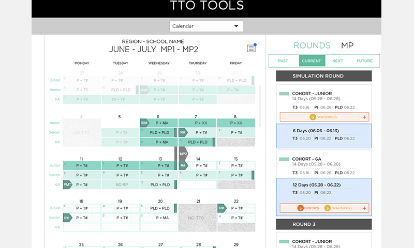This screenshot has height=248, width=414.
Task: Click the PLD + PLD cell on June 7, 6A row
Action: coord(197,142)
